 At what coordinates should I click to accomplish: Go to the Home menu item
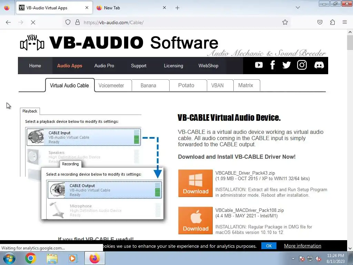[35, 66]
